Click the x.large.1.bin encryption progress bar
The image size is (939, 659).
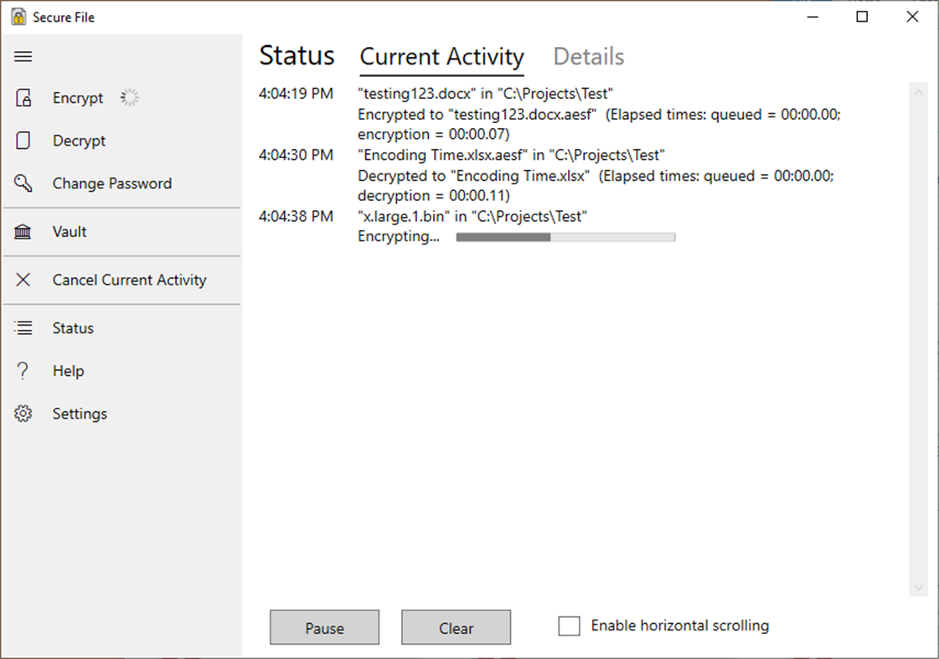tap(565, 237)
